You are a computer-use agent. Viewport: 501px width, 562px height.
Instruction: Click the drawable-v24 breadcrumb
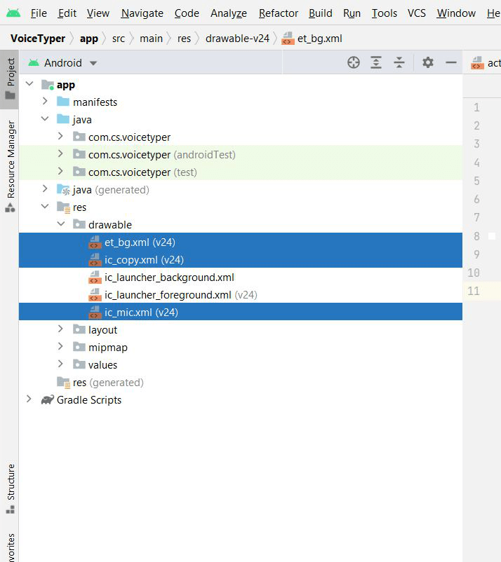point(237,39)
